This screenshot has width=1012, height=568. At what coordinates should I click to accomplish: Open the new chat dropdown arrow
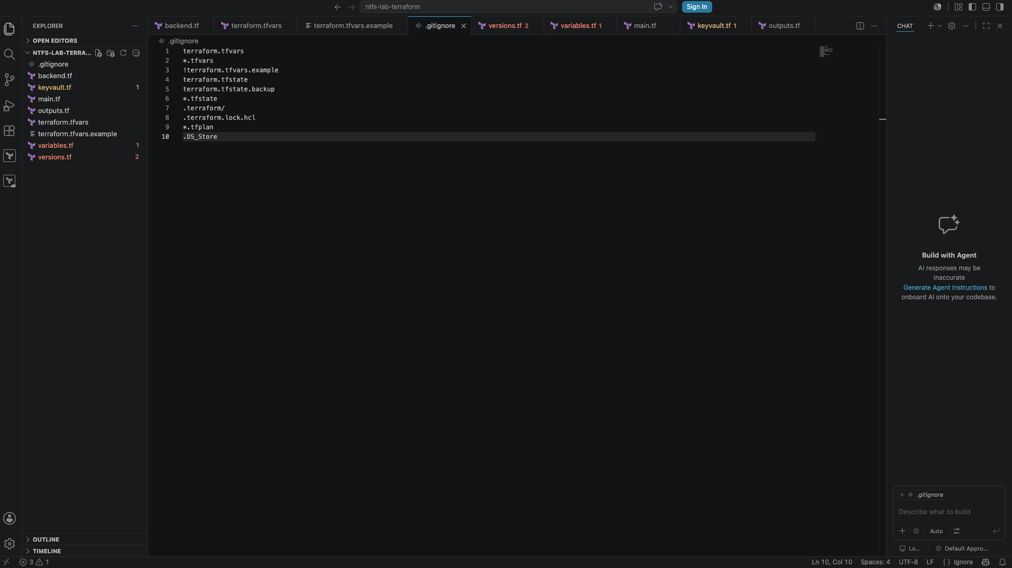click(x=940, y=26)
